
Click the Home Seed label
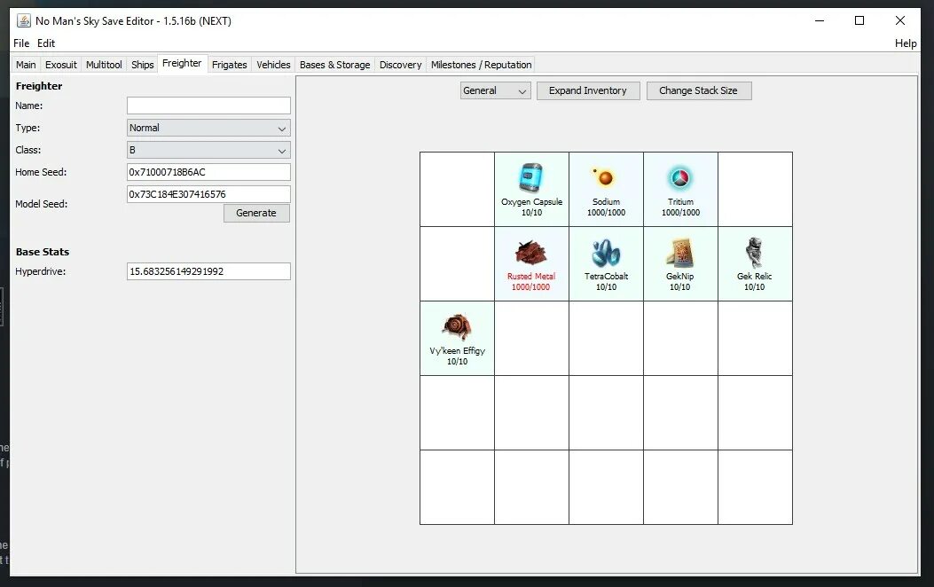[41, 172]
